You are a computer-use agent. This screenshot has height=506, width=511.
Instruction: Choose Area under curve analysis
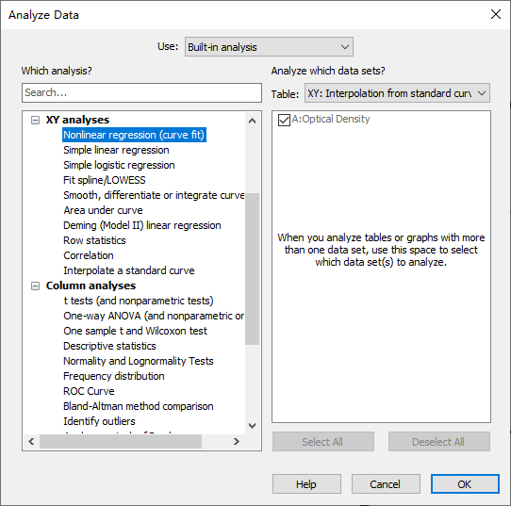tap(103, 210)
